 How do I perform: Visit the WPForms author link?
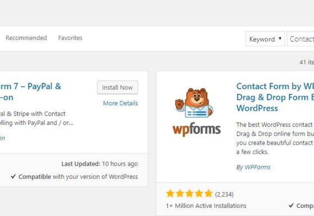click(x=258, y=167)
